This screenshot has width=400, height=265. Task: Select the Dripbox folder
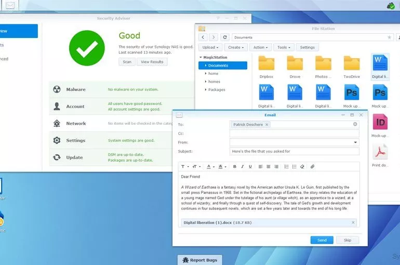(x=266, y=67)
